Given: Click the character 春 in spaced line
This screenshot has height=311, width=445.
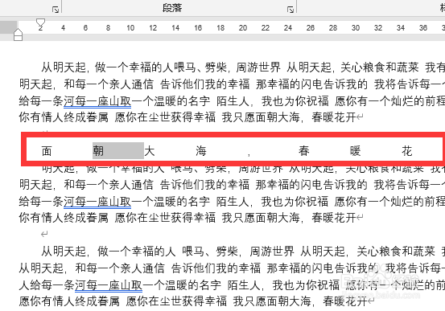Looking at the screenshot, I should tap(303, 150).
